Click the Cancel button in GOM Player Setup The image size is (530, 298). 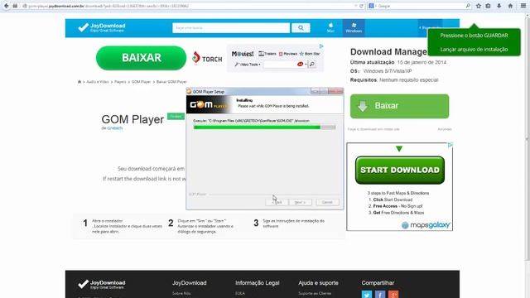coord(327,202)
